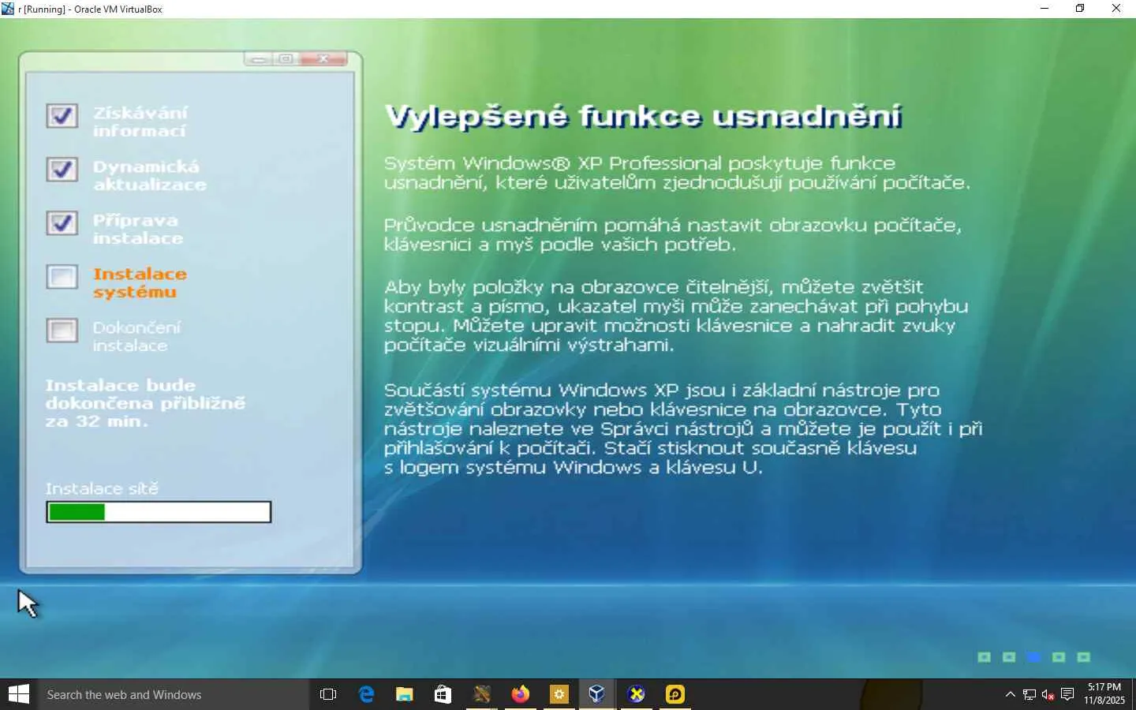The image size is (1136, 710).
Task: Click the Instalace systému checkbox
Action: (x=62, y=277)
